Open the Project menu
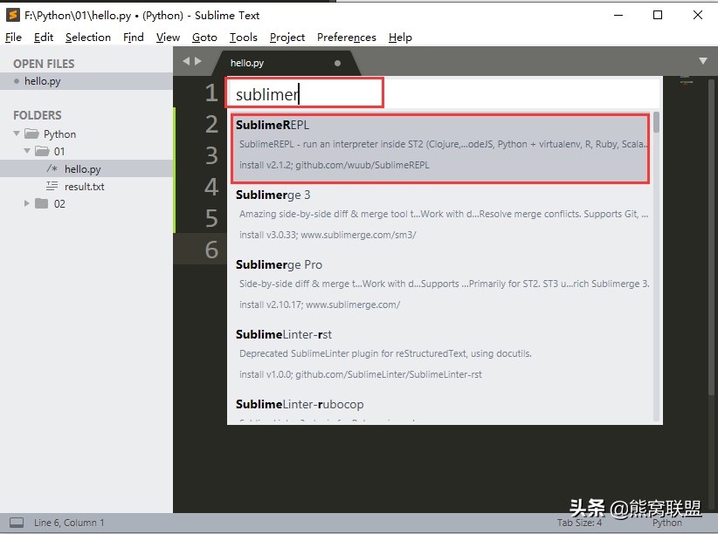Viewport: 718px width, 534px height. (x=287, y=37)
